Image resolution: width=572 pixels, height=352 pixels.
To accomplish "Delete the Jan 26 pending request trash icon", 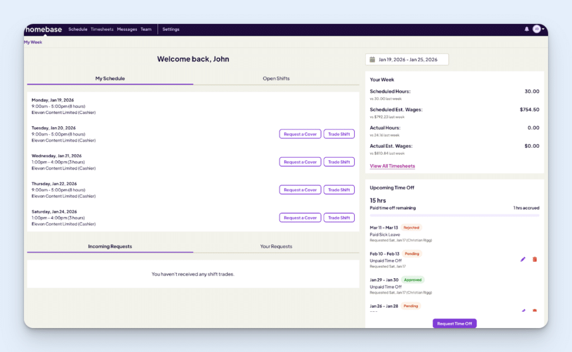I will [x=535, y=311].
